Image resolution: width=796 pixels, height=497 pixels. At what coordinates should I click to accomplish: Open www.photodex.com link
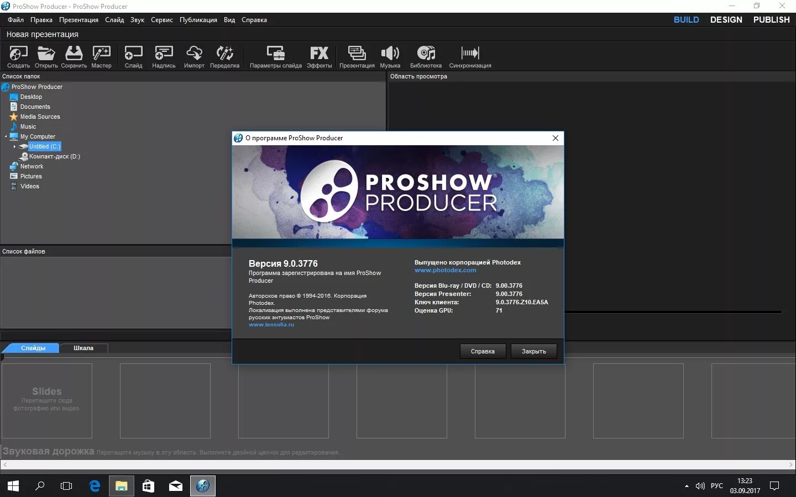[x=445, y=270]
